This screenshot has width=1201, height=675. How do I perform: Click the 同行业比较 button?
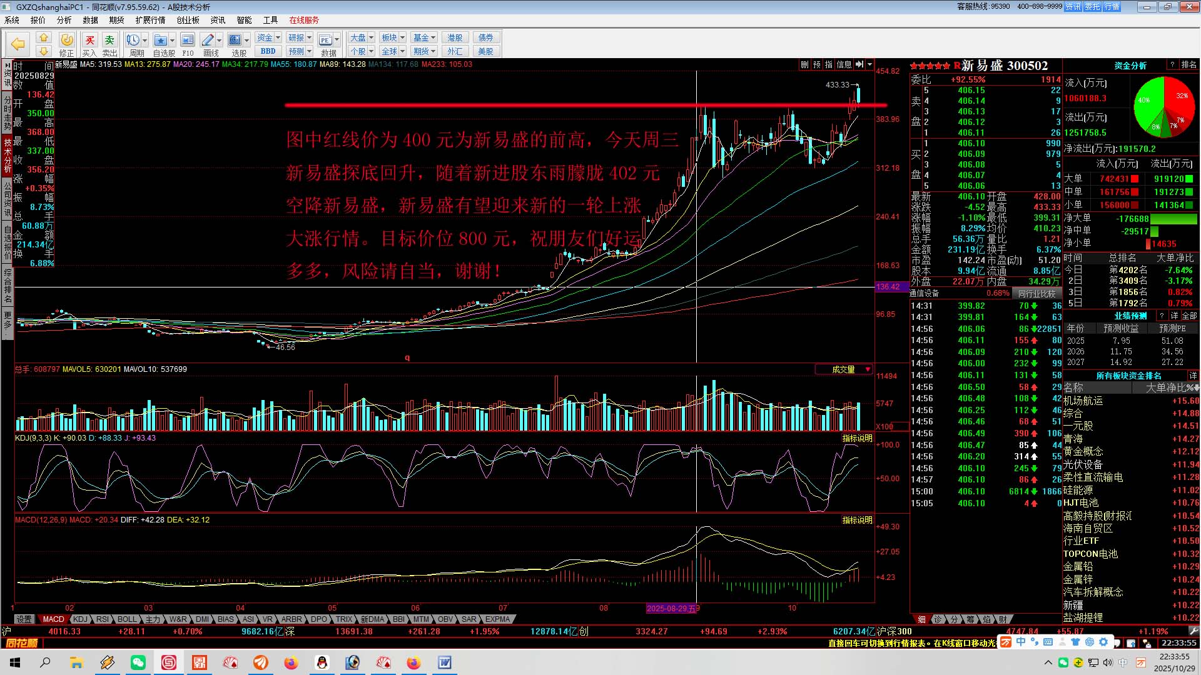pos(1036,293)
